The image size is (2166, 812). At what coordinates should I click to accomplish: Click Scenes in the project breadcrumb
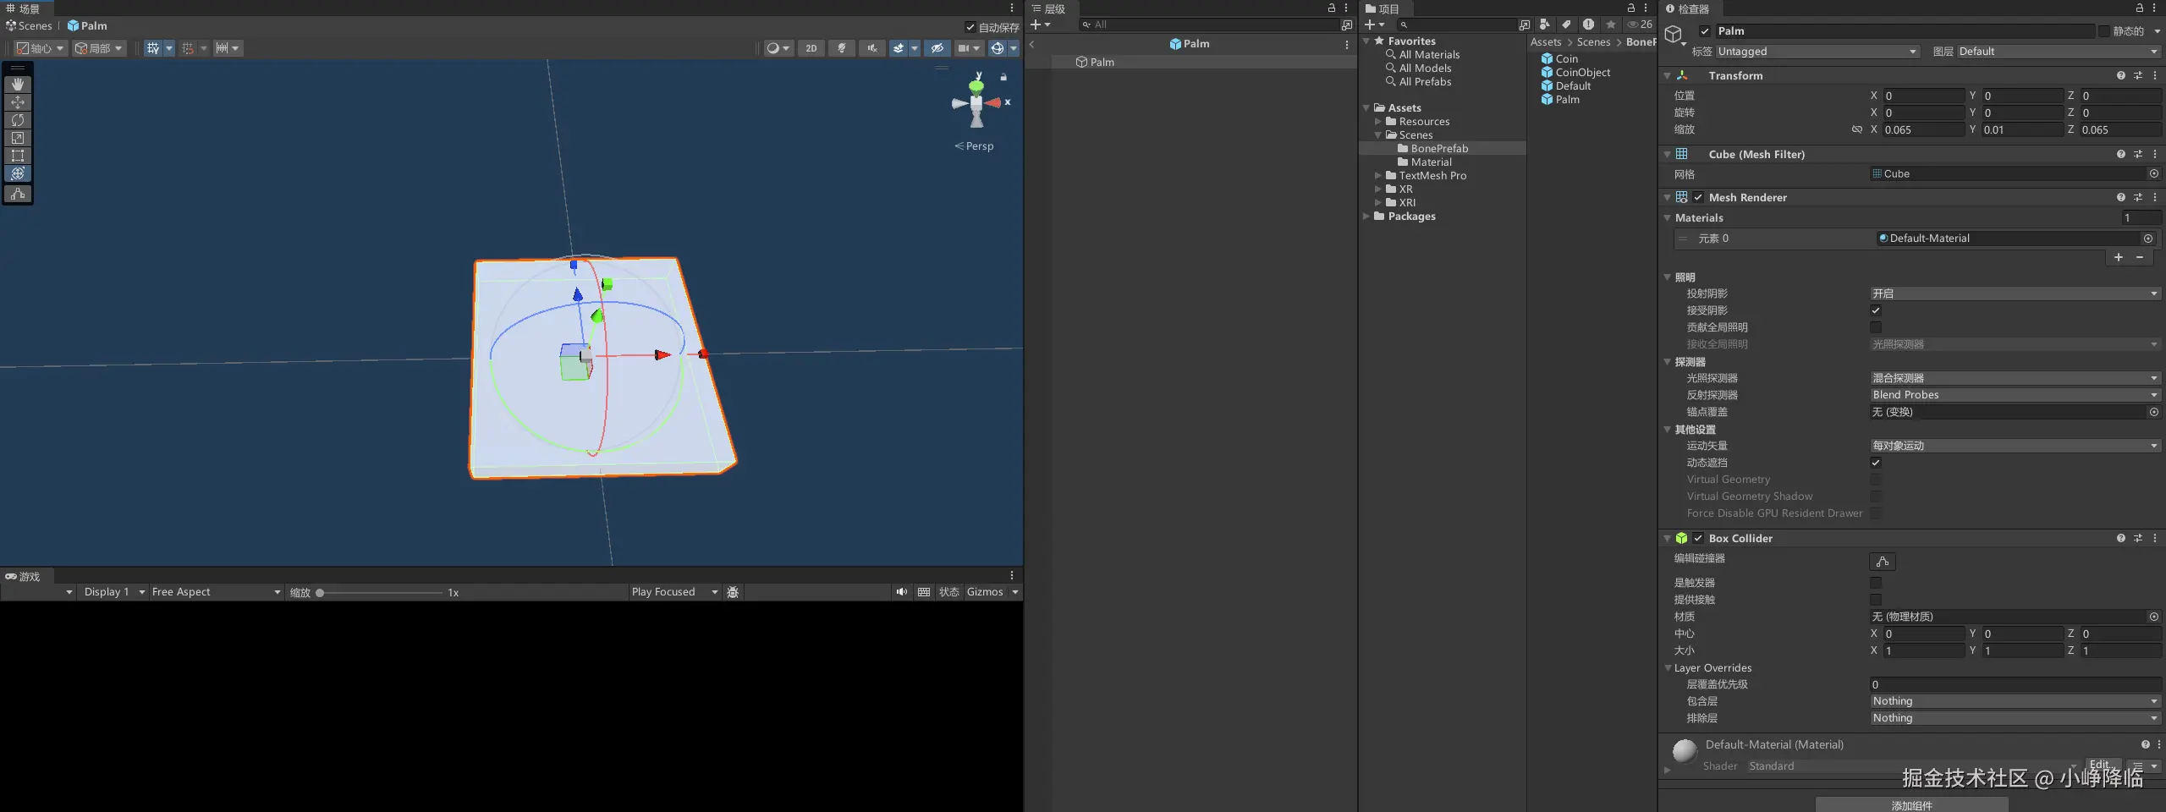tap(1593, 42)
